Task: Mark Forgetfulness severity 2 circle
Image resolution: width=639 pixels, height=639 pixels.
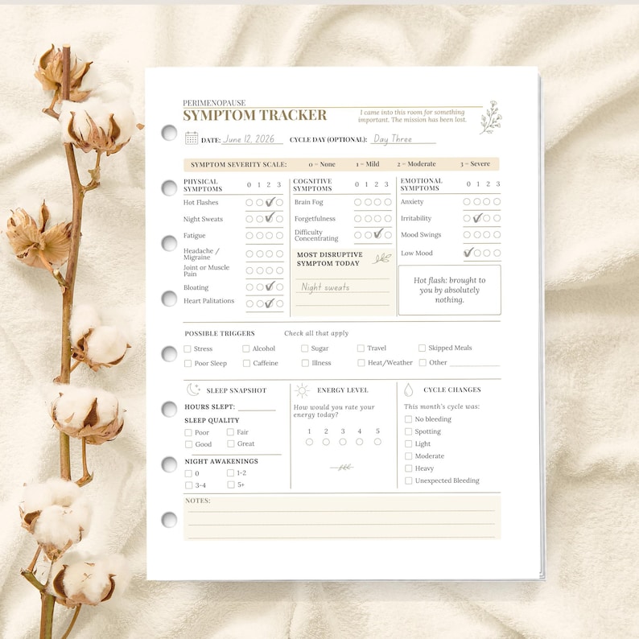Action: pos(377,219)
